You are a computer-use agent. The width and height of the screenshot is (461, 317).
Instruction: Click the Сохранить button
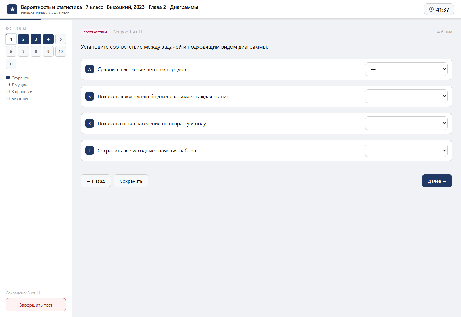tap(131, 181)
